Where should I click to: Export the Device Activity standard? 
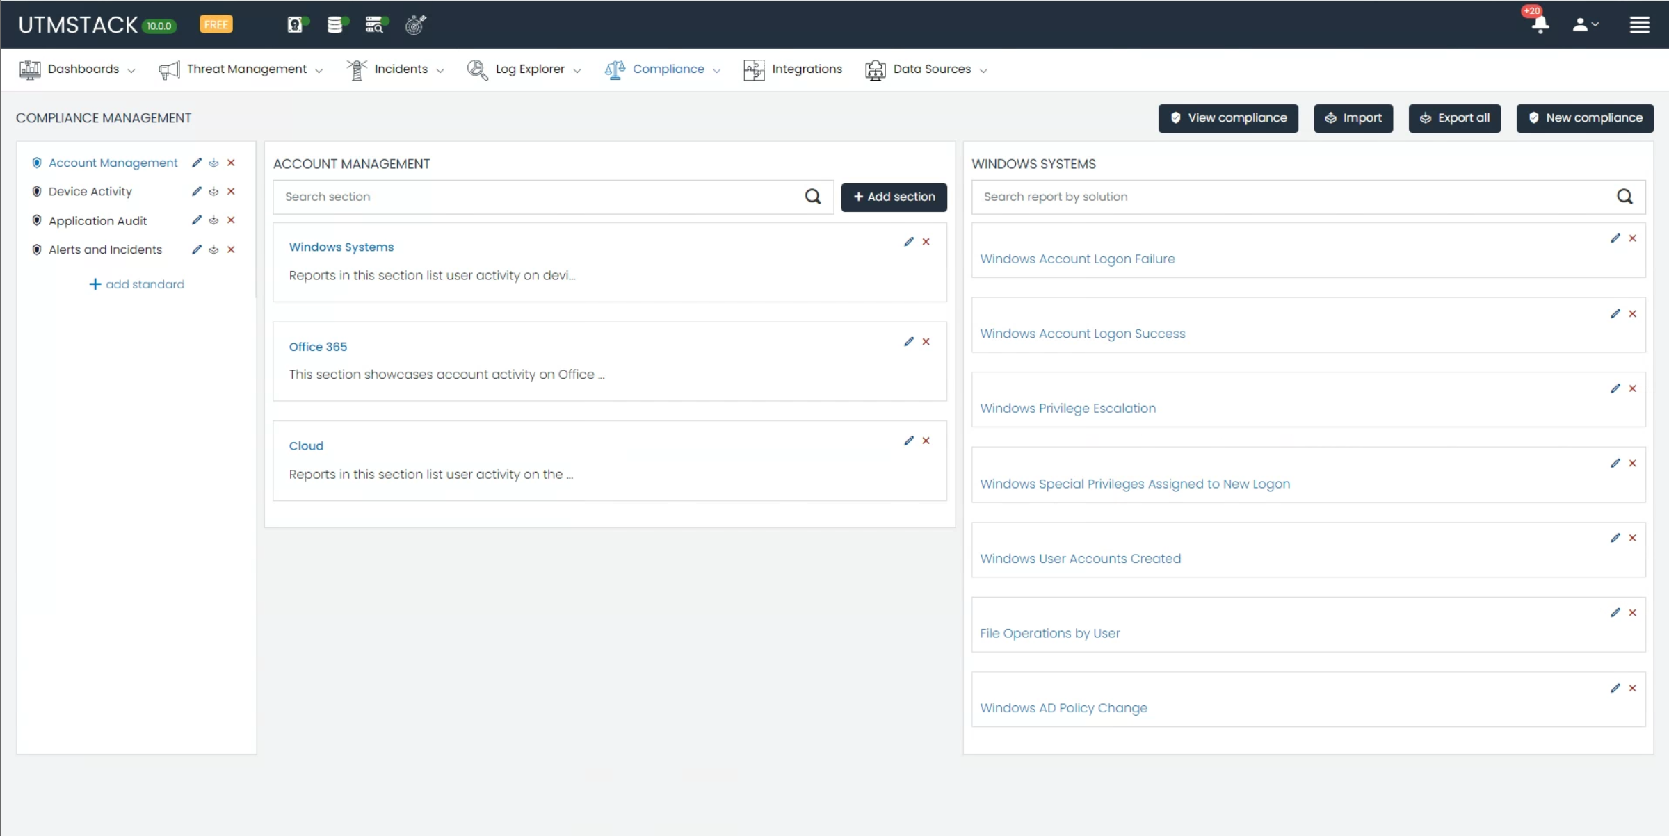[214, 192]
